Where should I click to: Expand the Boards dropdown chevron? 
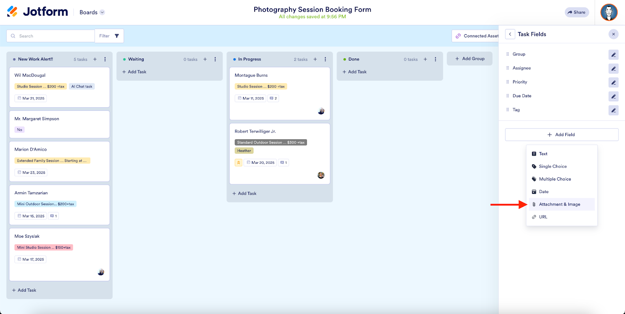[x=102, y=12]
